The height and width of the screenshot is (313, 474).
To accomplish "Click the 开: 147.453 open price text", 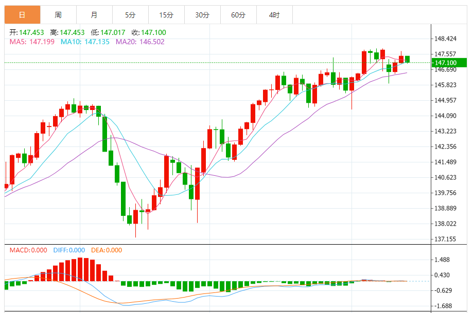I will pos(27,32).
